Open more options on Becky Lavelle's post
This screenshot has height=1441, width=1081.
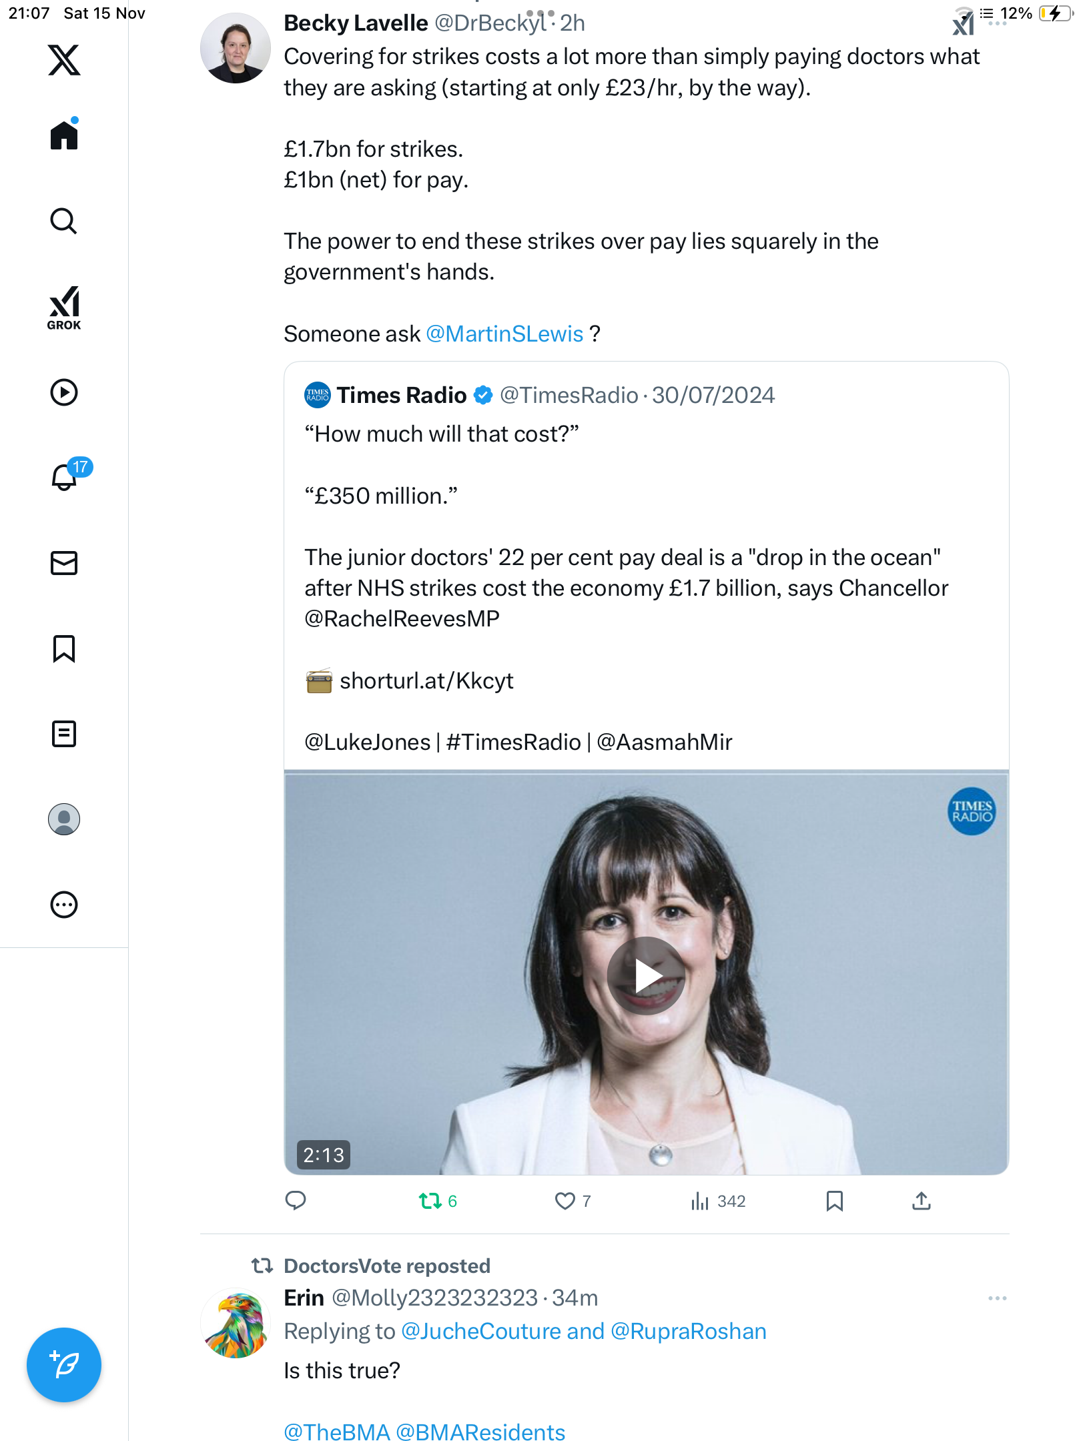[997, 24]
